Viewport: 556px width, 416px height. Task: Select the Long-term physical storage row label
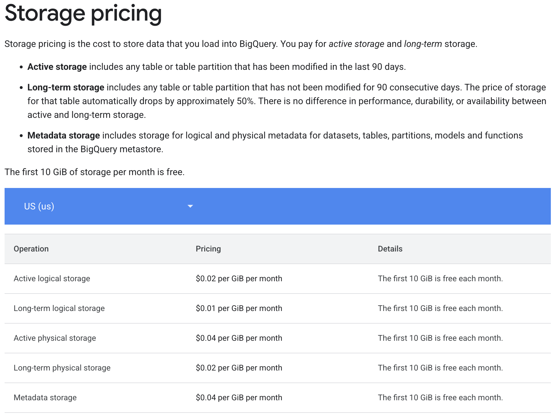coord(62,368)
